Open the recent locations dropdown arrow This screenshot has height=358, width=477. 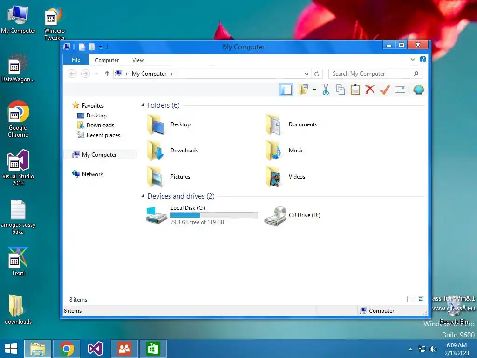tap(97, 74)
